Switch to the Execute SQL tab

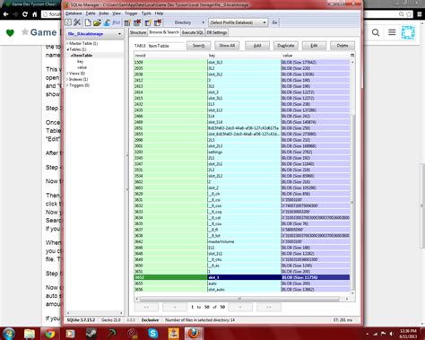[193, 32]
